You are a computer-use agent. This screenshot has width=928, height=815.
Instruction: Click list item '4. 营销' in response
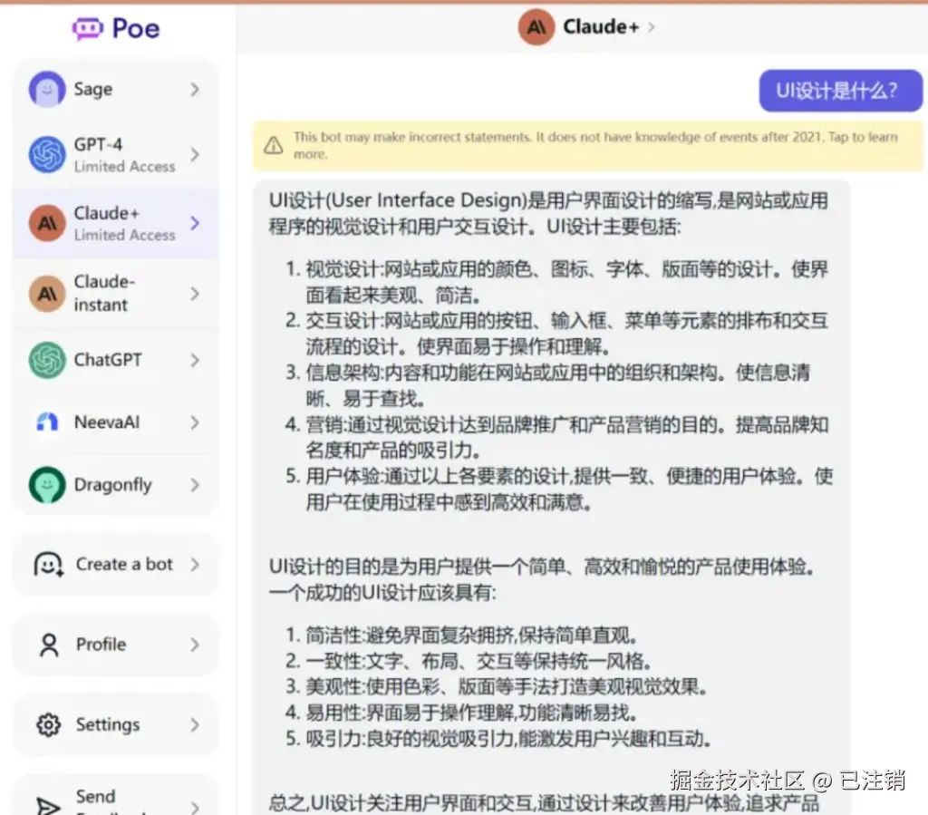point(557,437)
